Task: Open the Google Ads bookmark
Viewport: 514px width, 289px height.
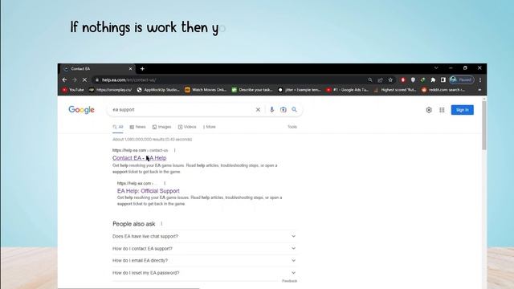Action: tap(347, 90)
